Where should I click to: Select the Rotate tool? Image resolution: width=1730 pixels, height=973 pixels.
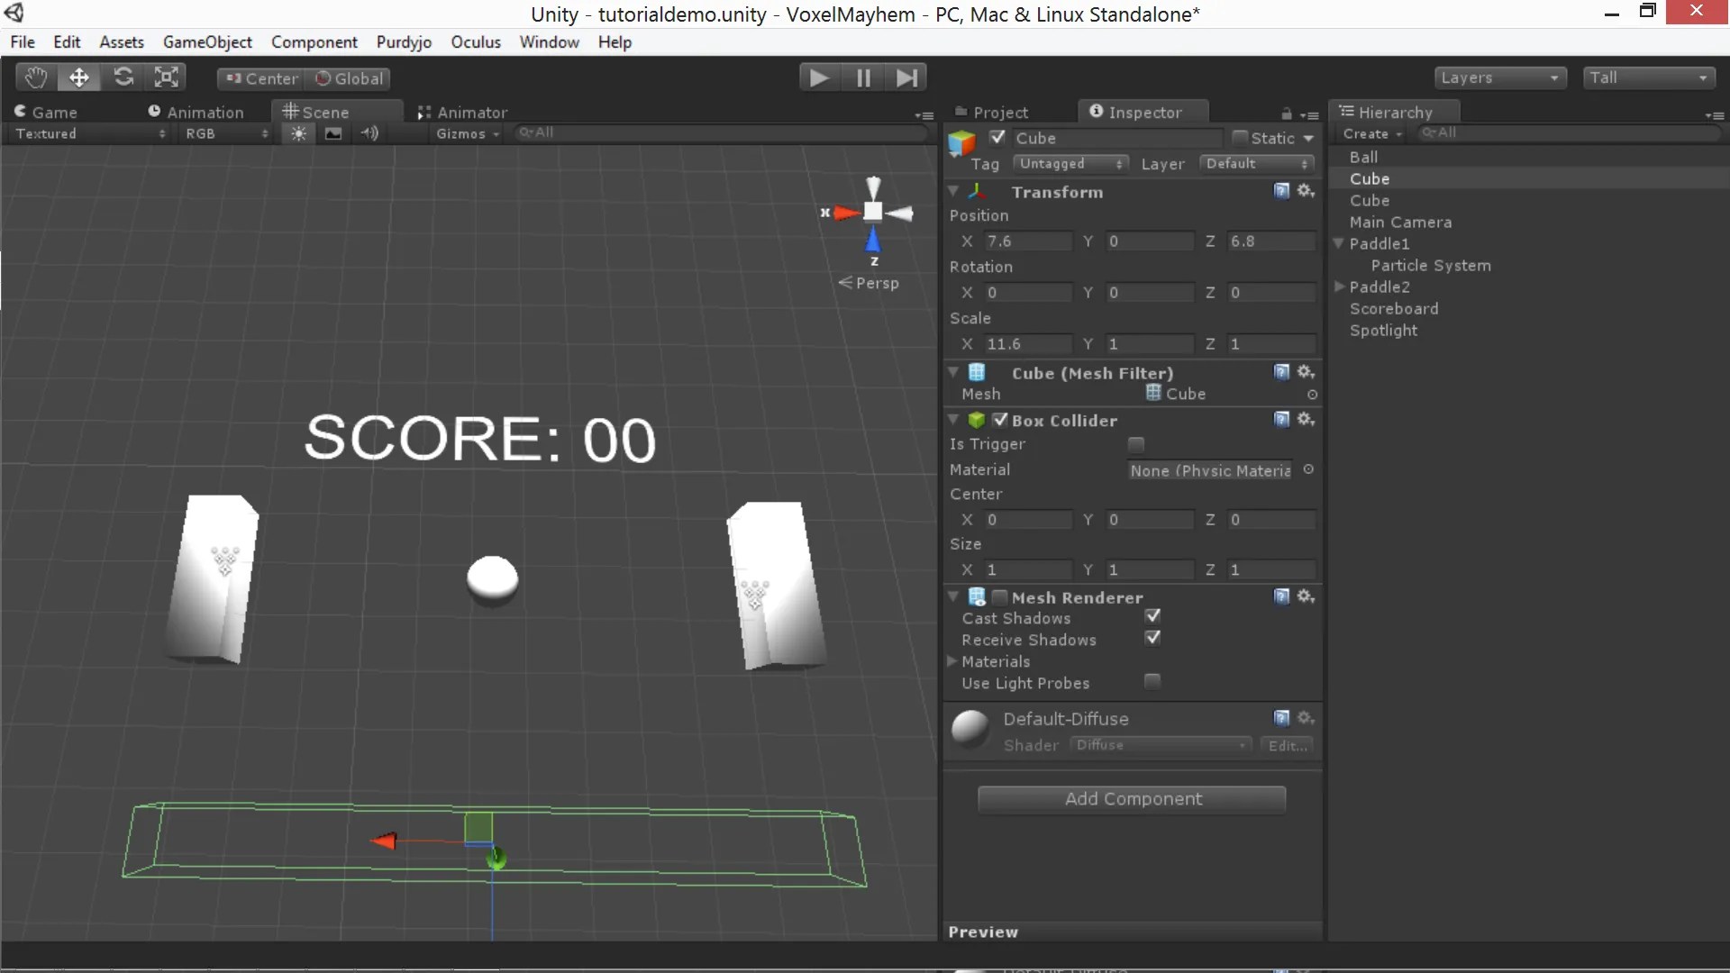[x=123, y=77]
